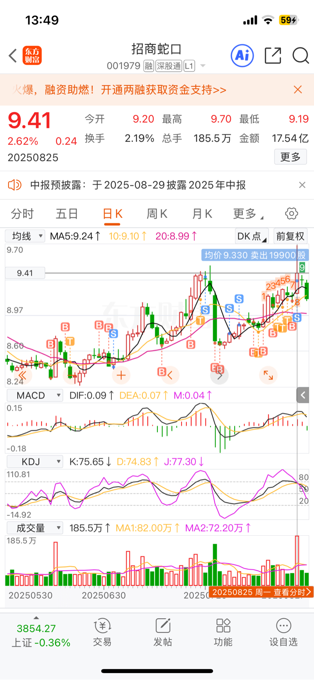Tap the share/export icon
Viewport: 314px width, 680px height.
point(273,56)
